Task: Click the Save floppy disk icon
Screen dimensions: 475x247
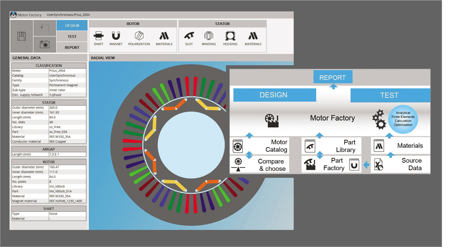Action: click(x=21, y=36)
